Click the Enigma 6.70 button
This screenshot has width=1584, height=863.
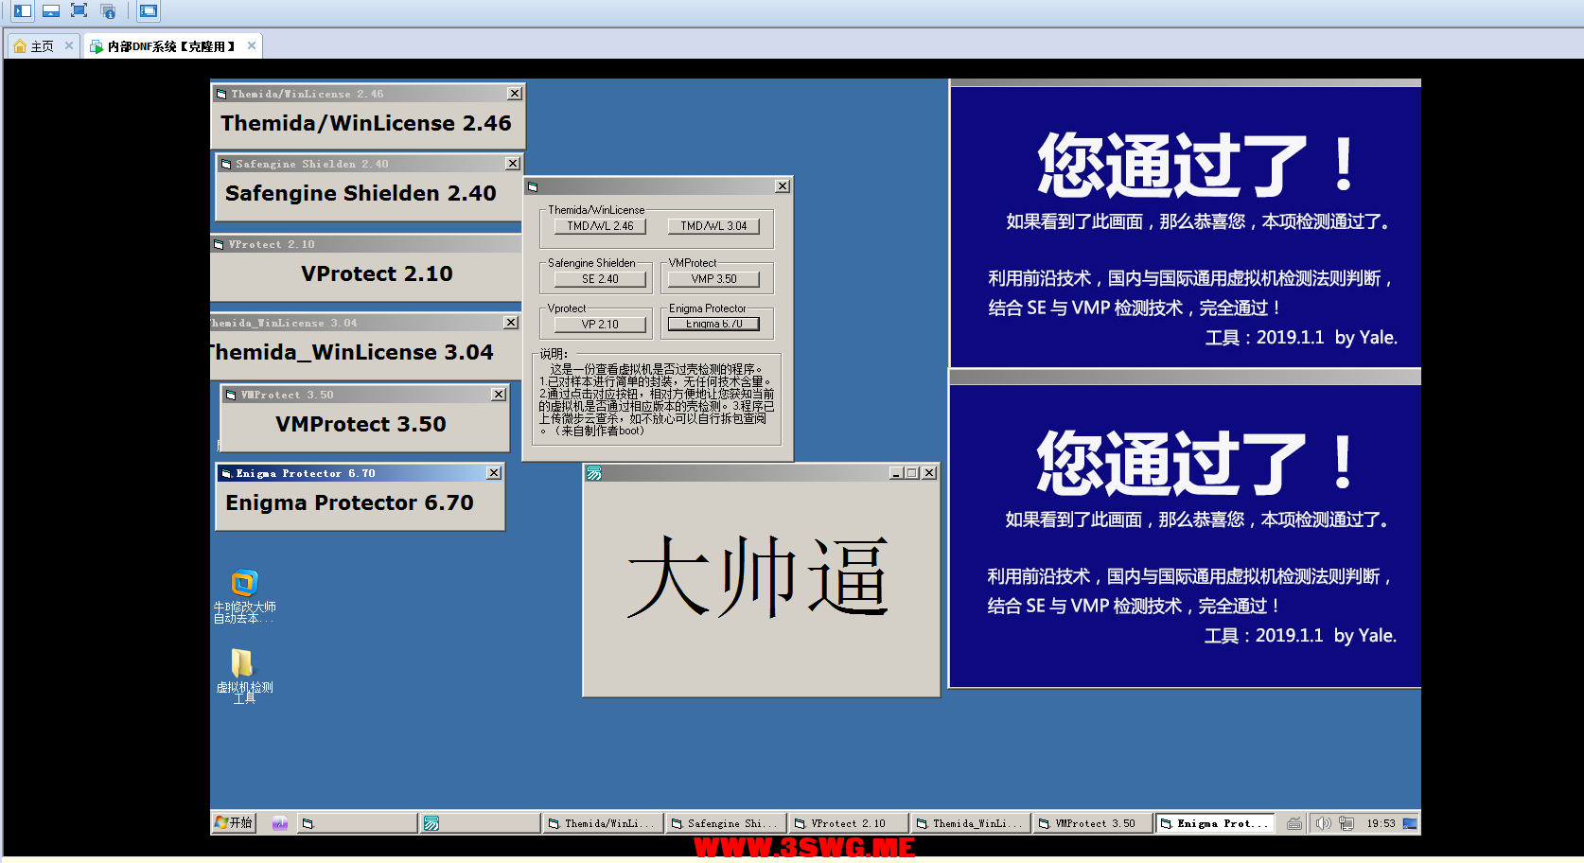[713, 324]
